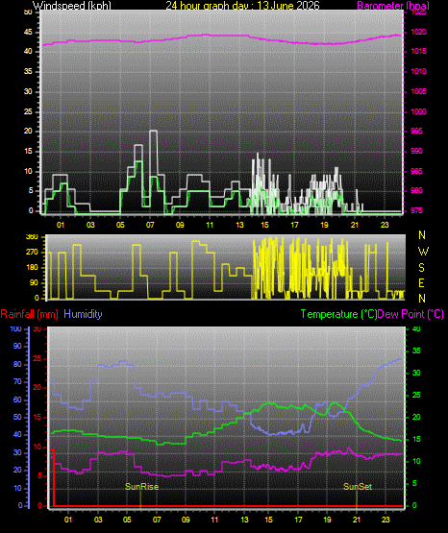Click the 1000 barometer scale value
448x533 pixels.
(418, 111)
